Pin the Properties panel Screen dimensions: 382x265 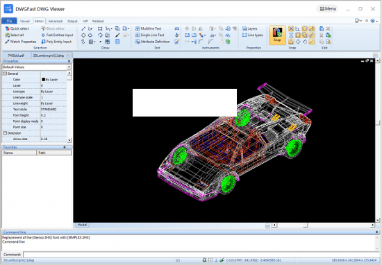[69, 61]
